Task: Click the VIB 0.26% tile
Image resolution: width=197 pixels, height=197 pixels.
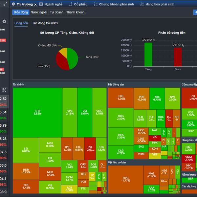Action: [50, 187]
